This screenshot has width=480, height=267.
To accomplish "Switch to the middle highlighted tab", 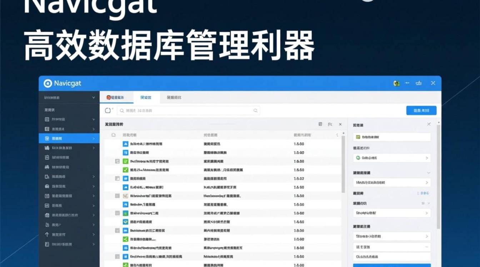I will point(146,97).
